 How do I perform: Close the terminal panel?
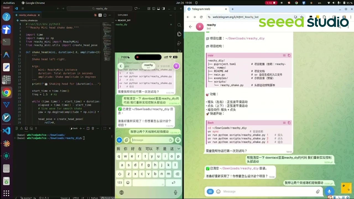[110, 128]
